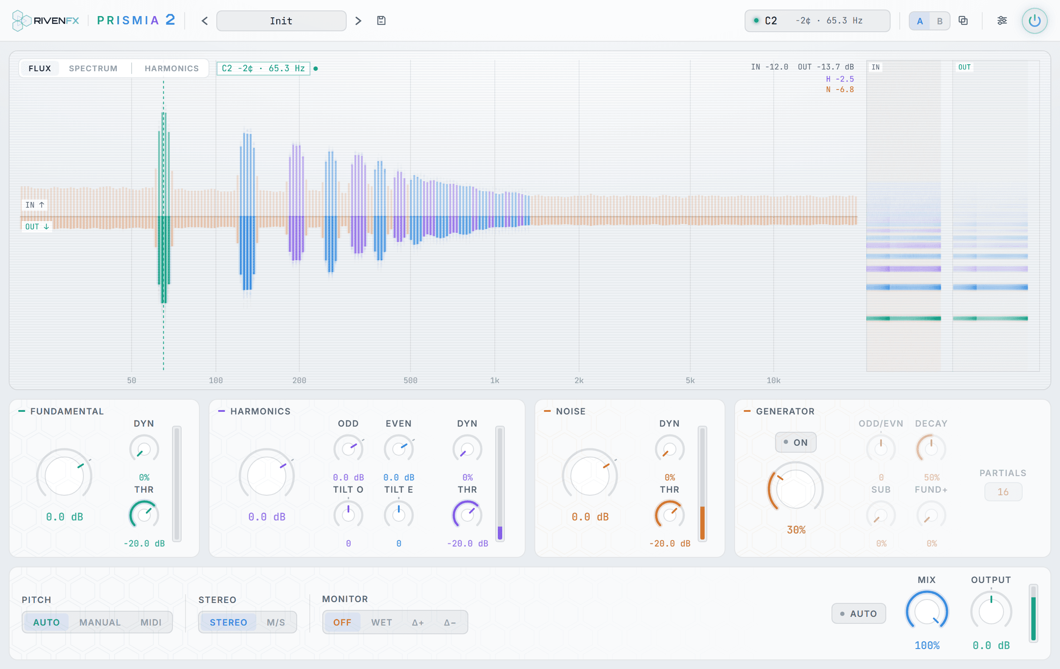Select the B comparison state
1060x669 pixels.
point(939,21)
